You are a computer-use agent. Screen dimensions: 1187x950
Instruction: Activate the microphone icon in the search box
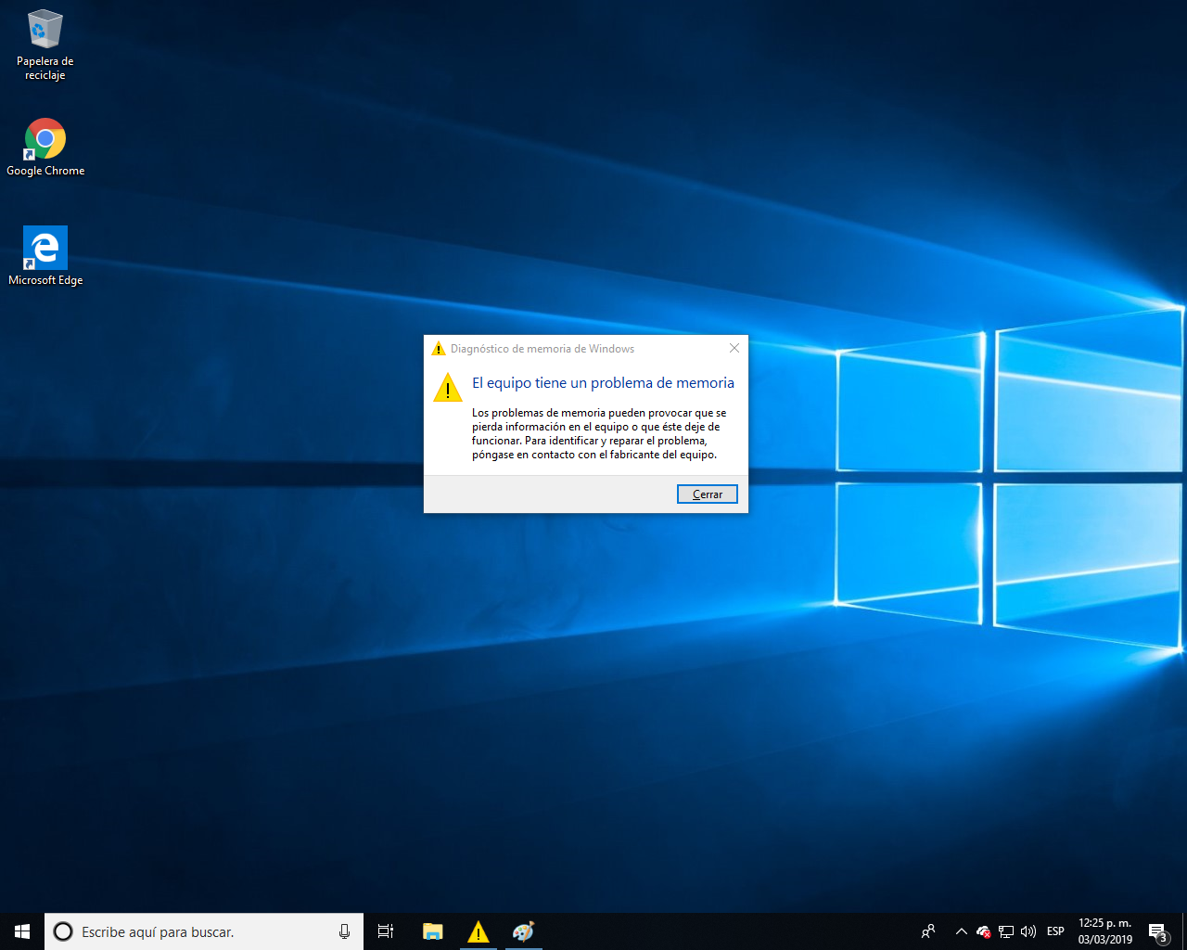click(344, 931)
